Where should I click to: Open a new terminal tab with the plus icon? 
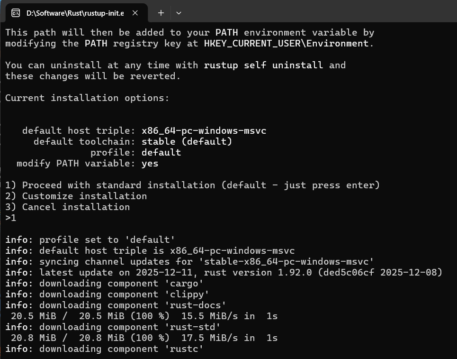pos(161,13)
